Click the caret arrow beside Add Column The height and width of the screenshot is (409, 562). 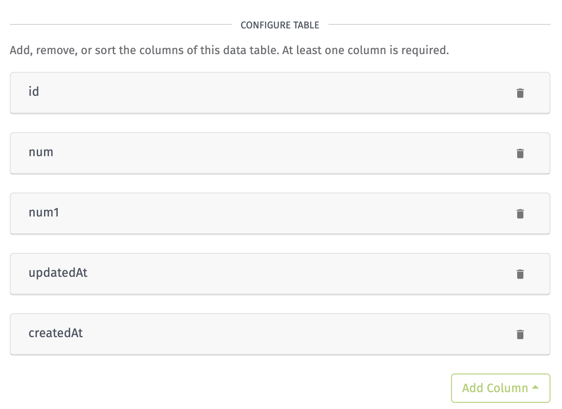point(535,387)
